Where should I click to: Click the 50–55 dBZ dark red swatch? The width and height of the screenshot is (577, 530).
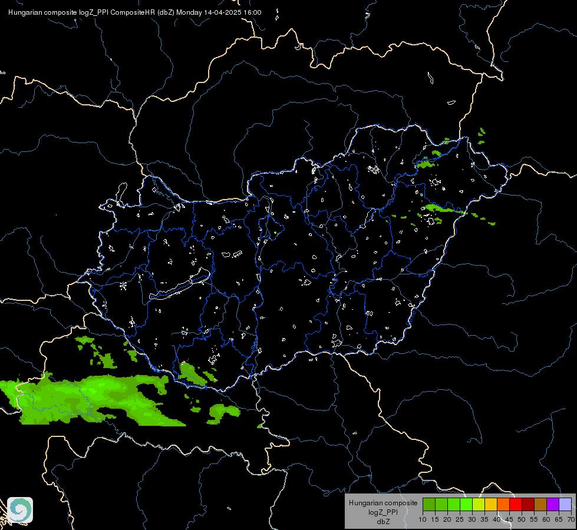[x=528, y=504]
